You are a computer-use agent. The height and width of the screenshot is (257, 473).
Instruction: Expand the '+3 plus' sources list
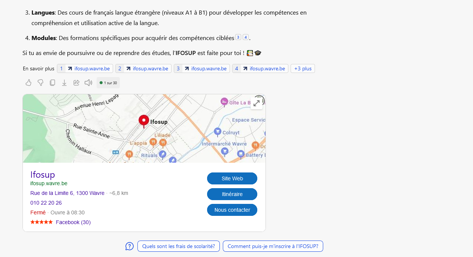click(303, 68)
